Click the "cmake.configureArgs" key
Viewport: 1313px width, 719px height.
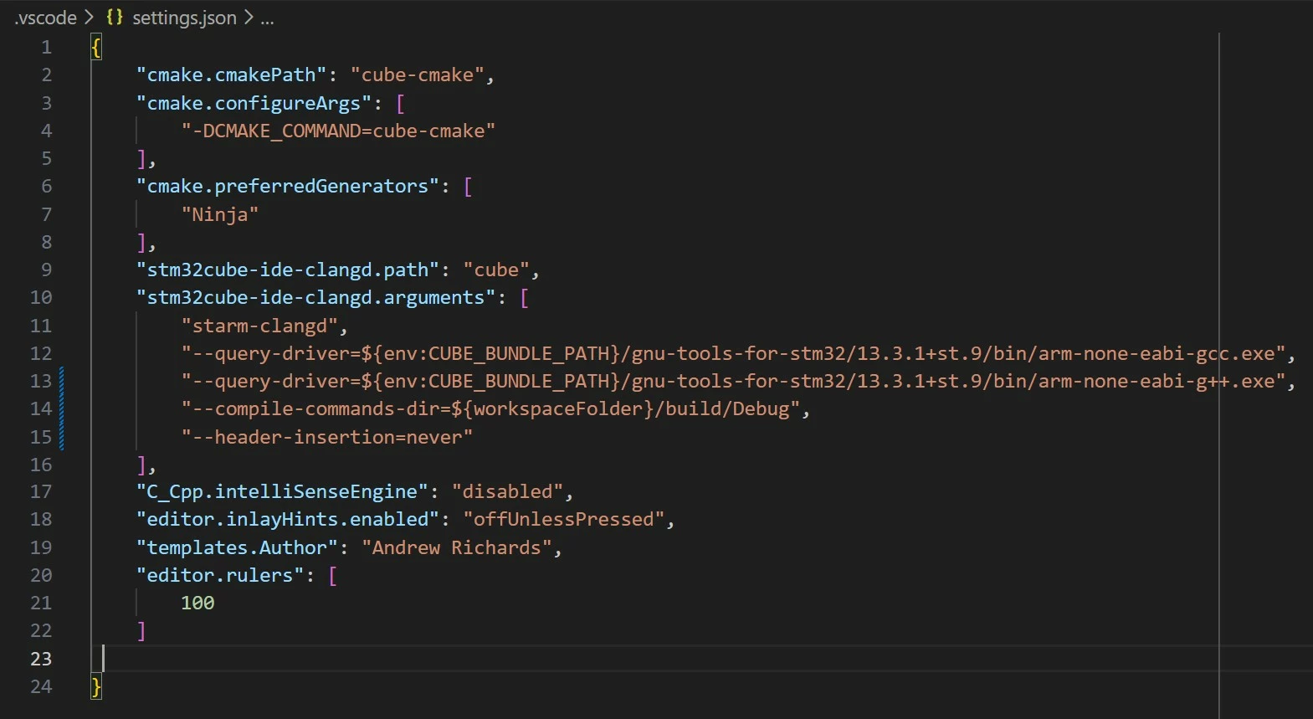coord(254,103)
